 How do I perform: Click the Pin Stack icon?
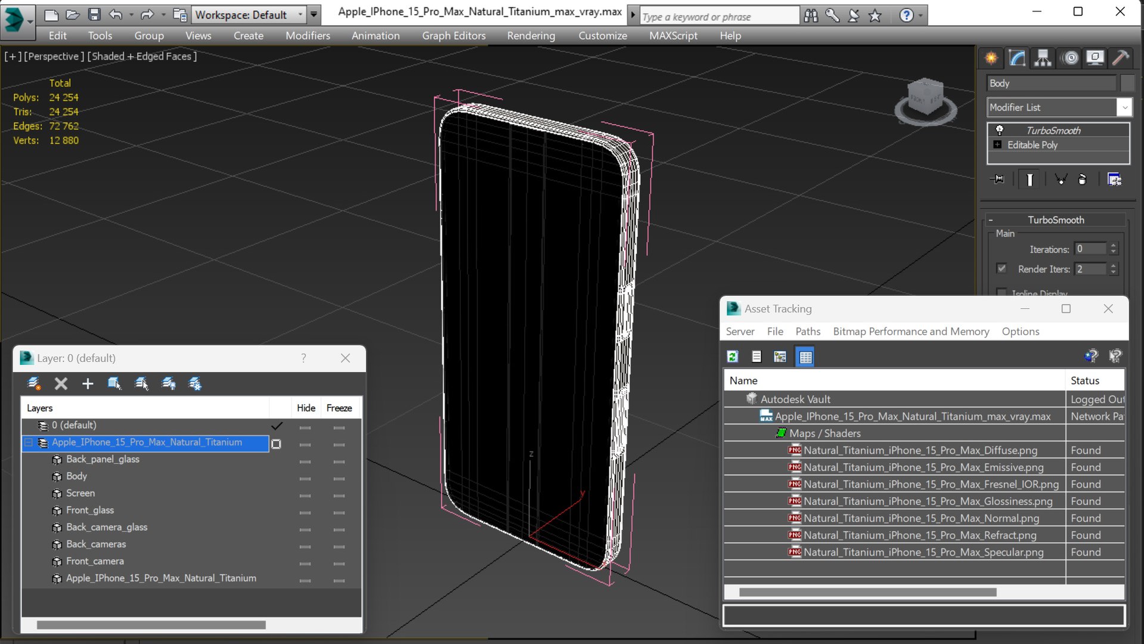pyautogui.click(x=997, y=179)
